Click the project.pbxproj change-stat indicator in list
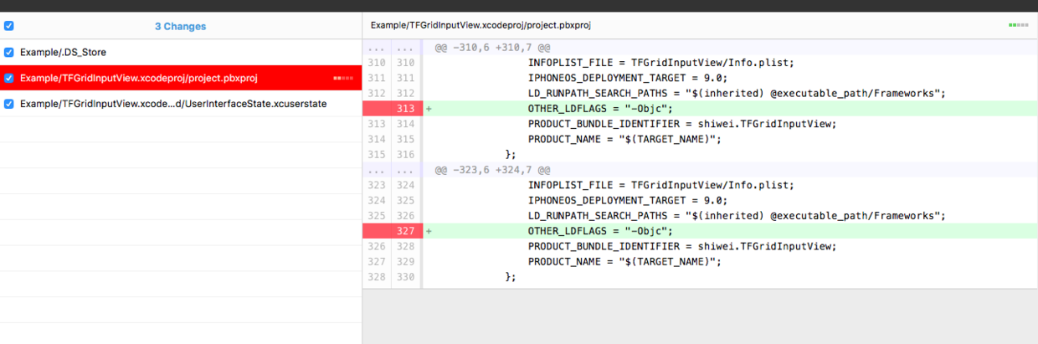1038x344 pixels. pyautogui.click(x=342, y=78)
